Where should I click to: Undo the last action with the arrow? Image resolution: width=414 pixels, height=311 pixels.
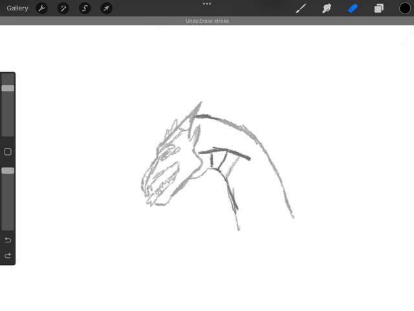(x=8, y=240)
